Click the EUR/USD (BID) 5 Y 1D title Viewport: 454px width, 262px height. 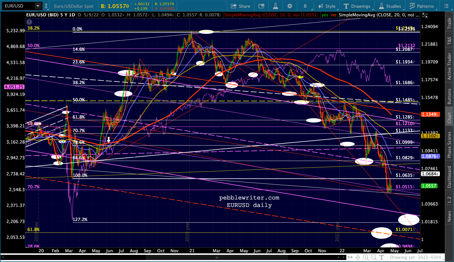click(x=50, y=15)
